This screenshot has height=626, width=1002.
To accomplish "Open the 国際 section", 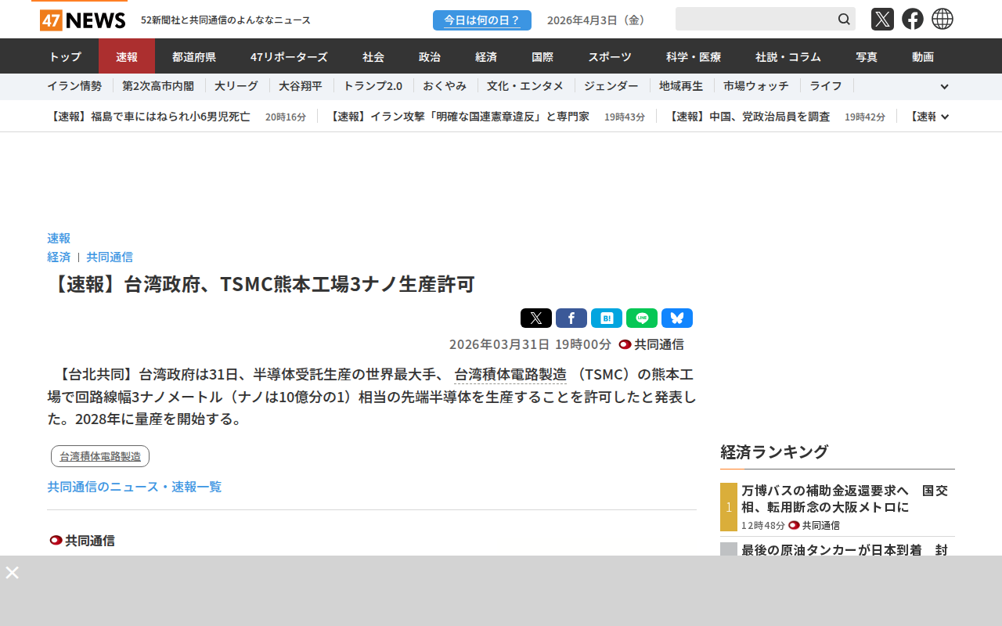I will coord(542,56).
